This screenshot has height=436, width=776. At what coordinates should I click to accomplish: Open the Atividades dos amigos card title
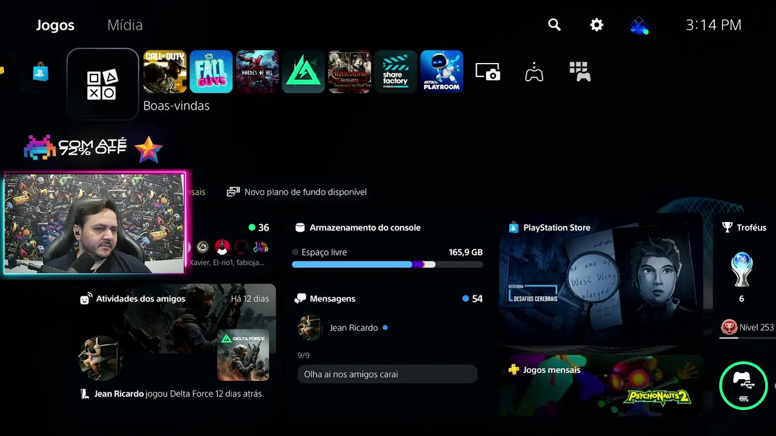[141, 299]
